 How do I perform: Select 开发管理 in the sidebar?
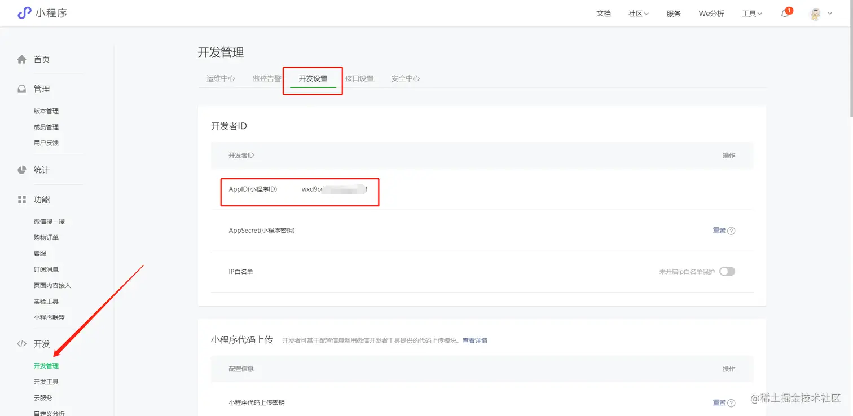46,366
